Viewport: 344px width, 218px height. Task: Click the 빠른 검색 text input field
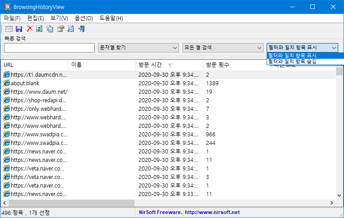point(49,48)
